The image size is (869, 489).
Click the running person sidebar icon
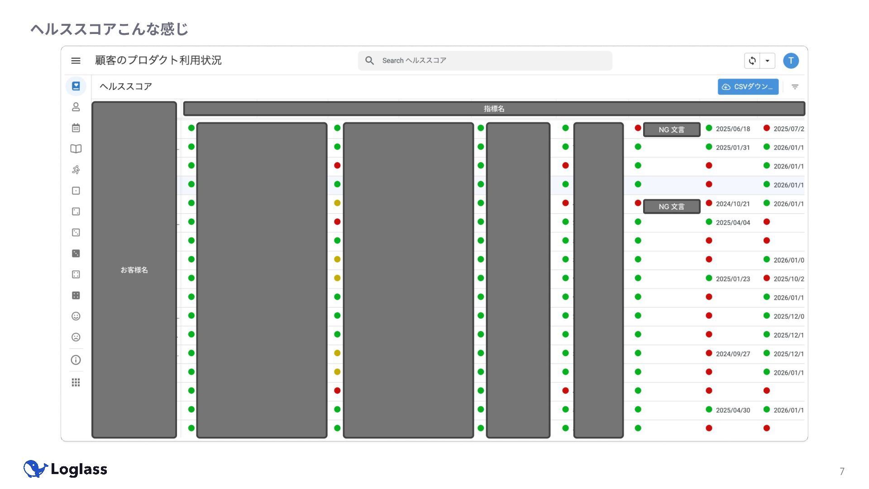point(76,170)
